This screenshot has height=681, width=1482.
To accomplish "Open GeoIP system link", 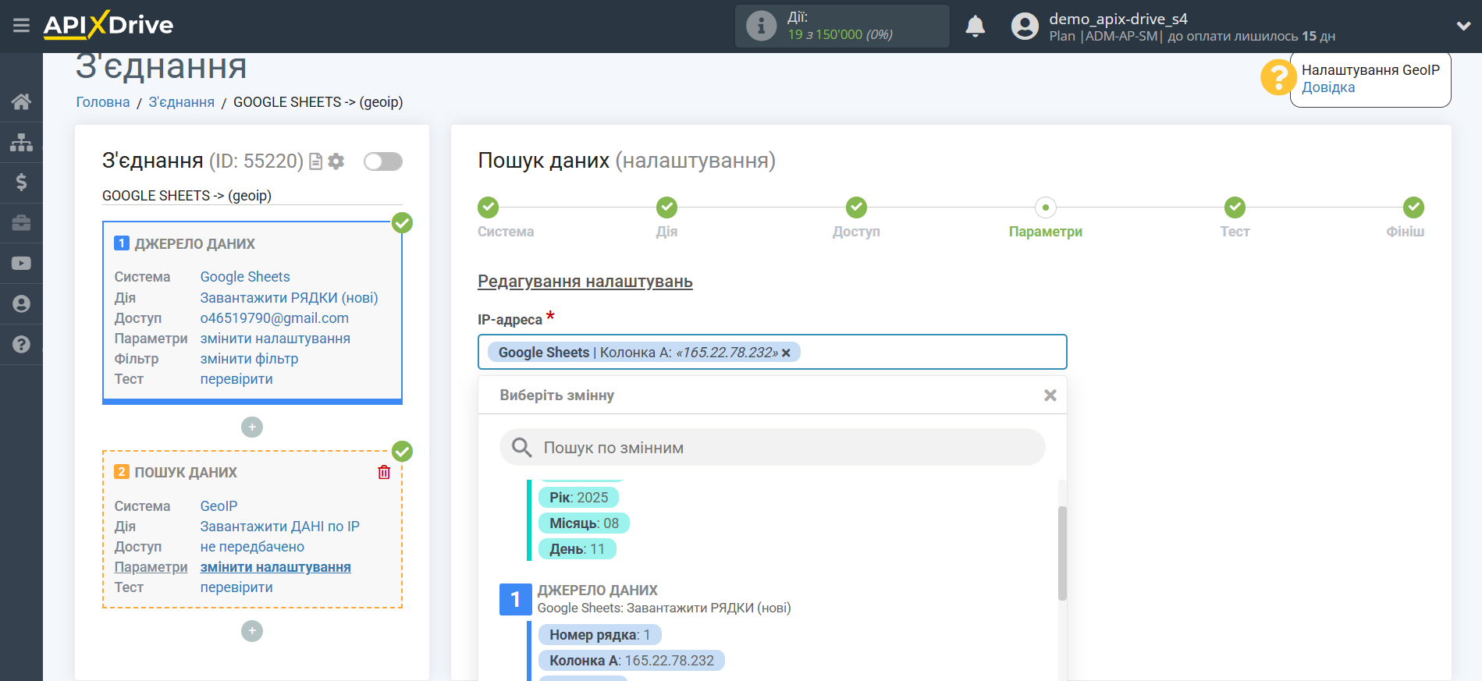I will pyautogui.click(x=219, y=506).
